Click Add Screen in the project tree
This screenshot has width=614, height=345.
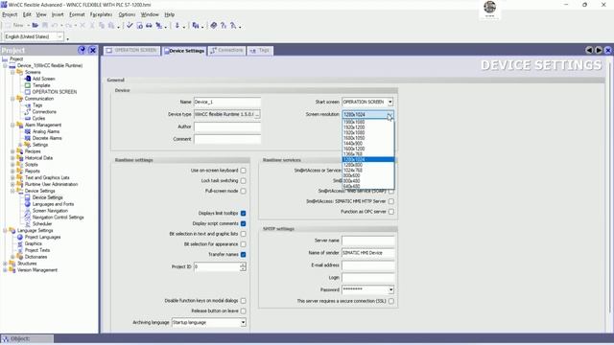pos(43,79)
